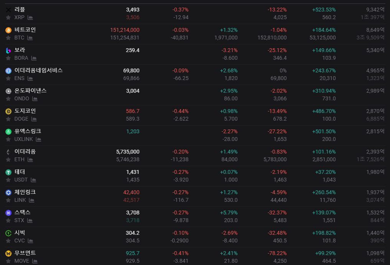
Task: Select XRP change value +523.53%
Action: [324, 10]
